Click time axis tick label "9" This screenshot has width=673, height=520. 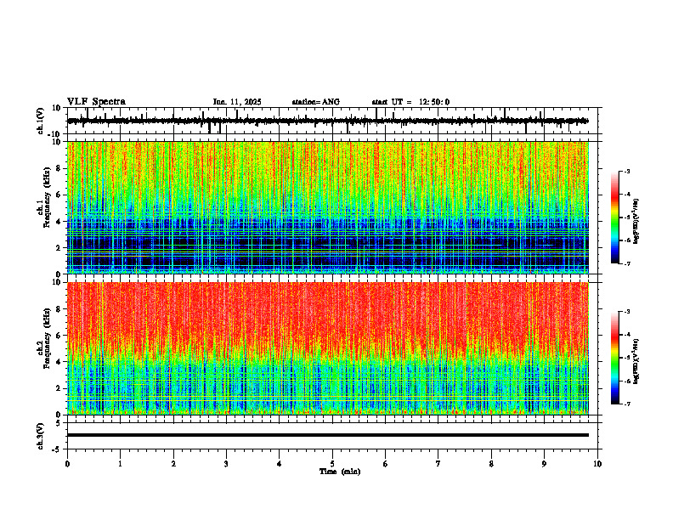[x=544, y=464]
